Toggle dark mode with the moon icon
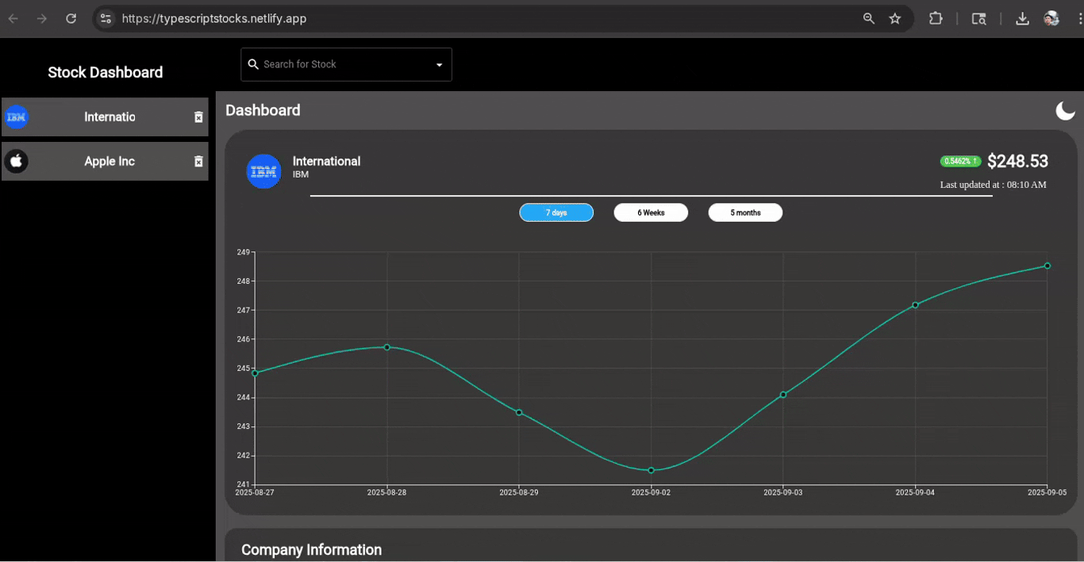Viewport: 1084px width, 562px height. point(1066,111)
